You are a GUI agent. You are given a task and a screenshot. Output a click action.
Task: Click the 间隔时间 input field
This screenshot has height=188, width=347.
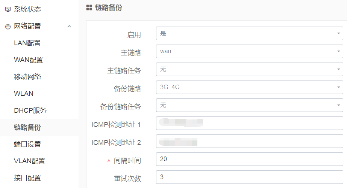point(249,159)
